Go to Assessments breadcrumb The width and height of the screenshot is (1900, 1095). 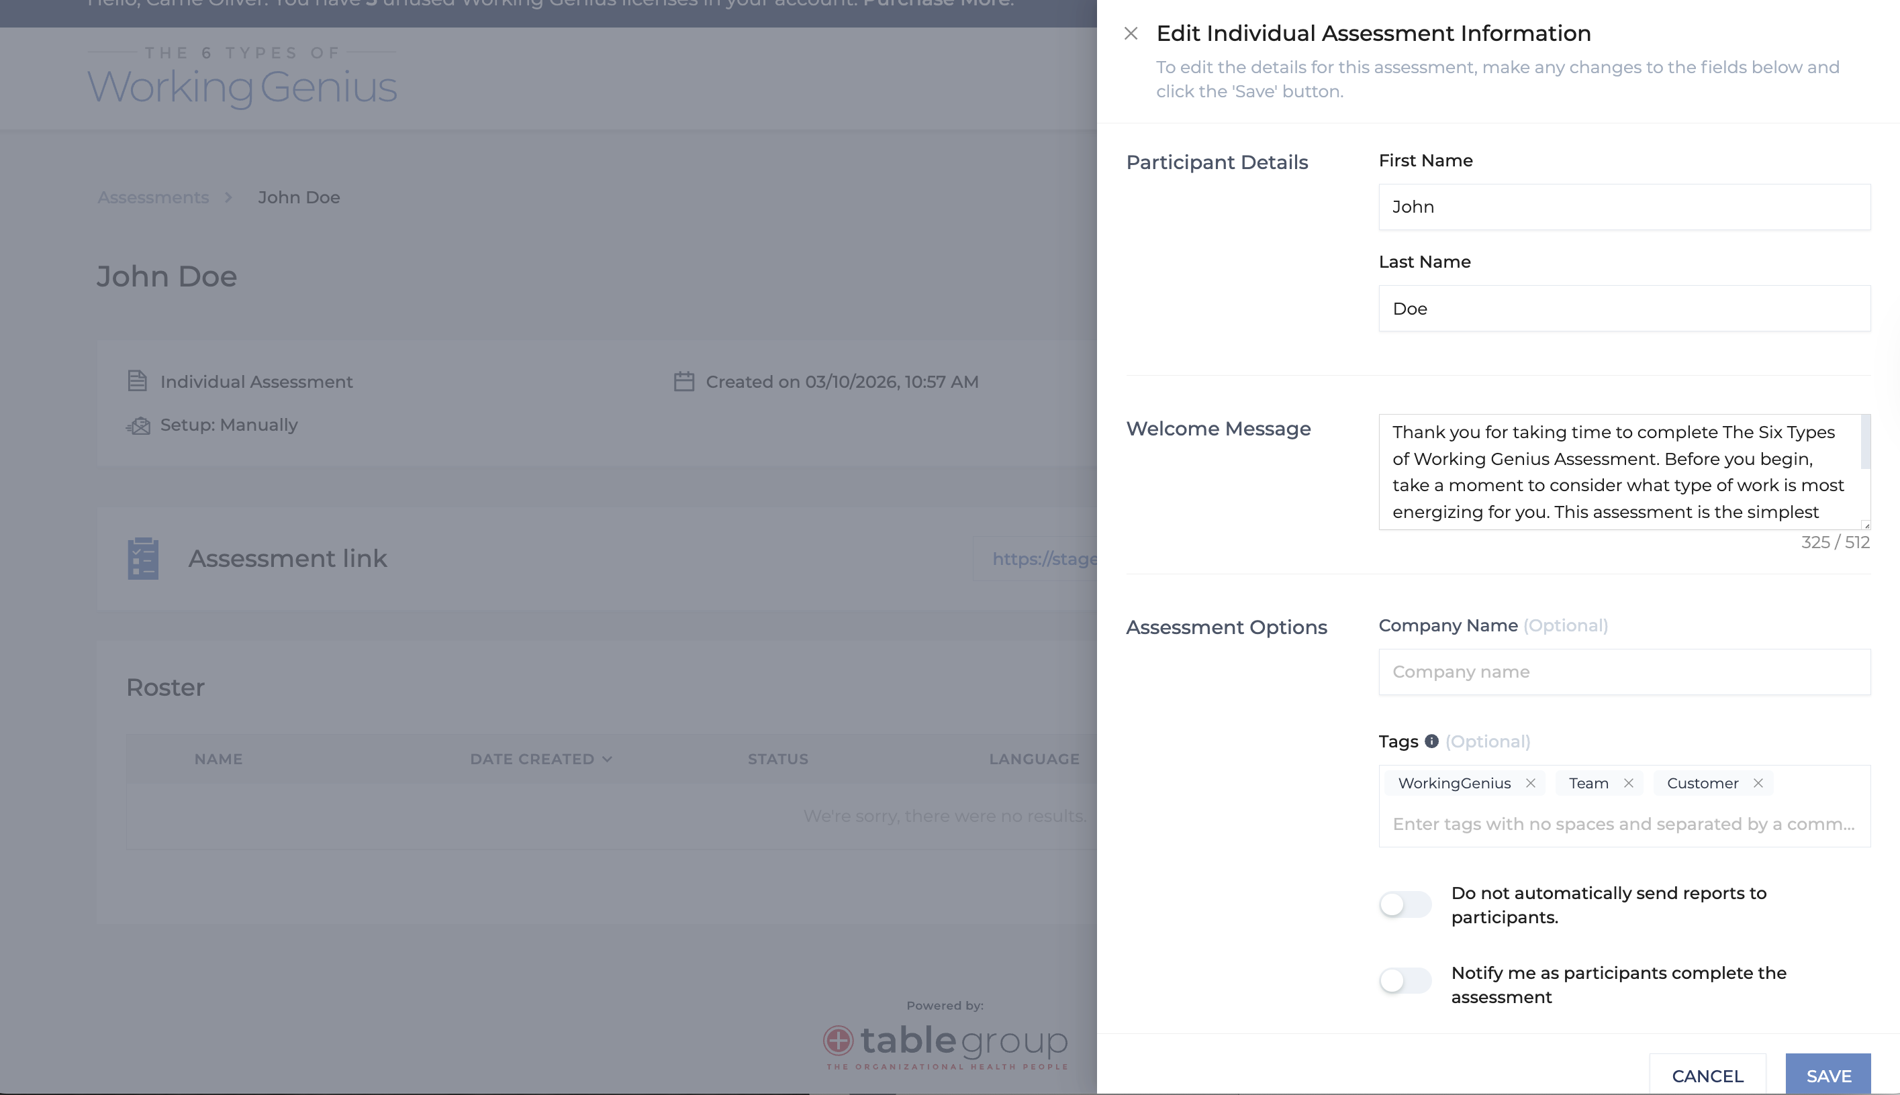coord(153,197)
